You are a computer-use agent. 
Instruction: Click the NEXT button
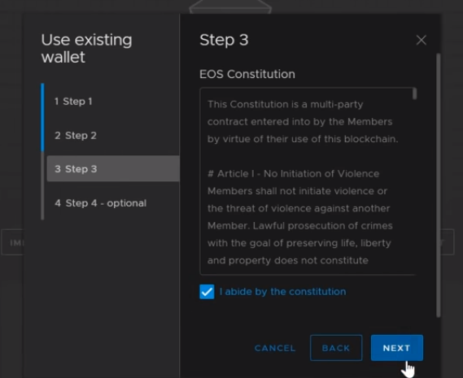pyautogui.click(x=397, y=348)
